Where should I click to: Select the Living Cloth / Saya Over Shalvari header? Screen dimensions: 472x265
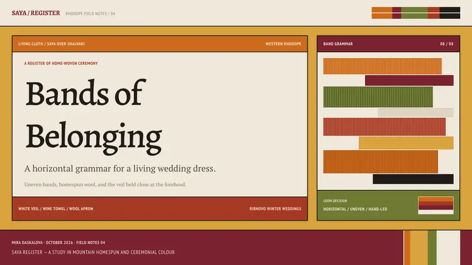(x=51, y=44)
